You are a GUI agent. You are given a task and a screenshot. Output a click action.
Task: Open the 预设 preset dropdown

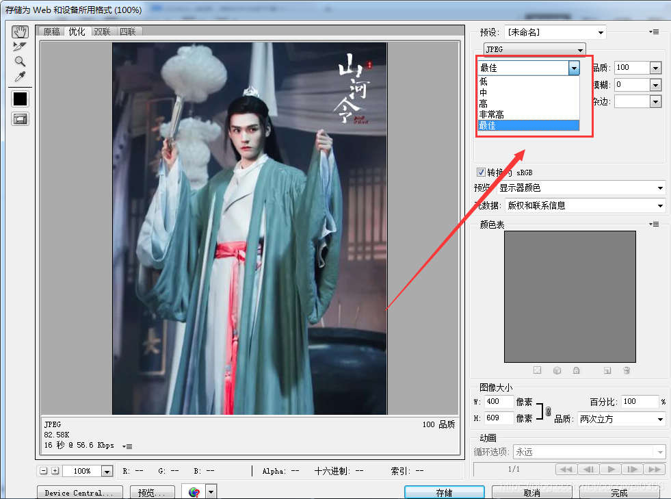[x=555, y=32]
